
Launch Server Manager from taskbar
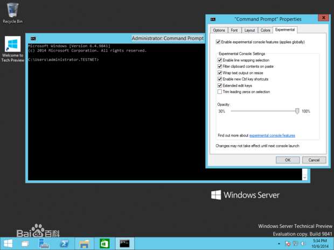(44, 244)
